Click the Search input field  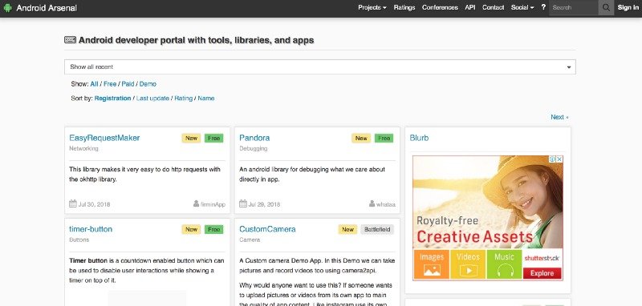tap(574, 7)
